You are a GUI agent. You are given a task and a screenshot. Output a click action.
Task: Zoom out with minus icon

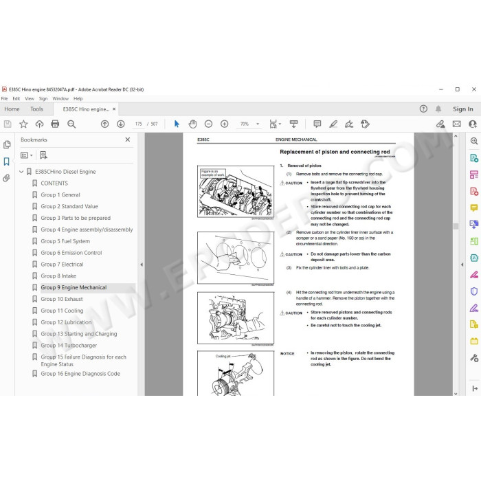pos(209,124)
